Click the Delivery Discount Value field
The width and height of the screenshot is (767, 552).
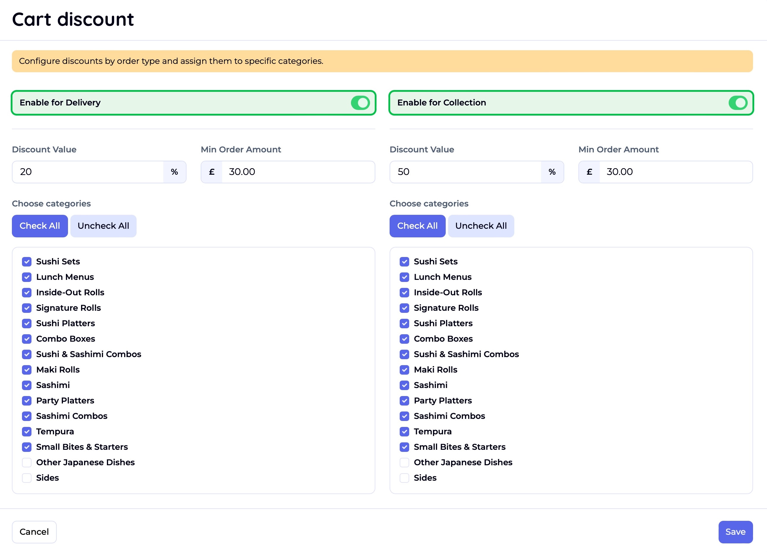click(x=88, y=172)
